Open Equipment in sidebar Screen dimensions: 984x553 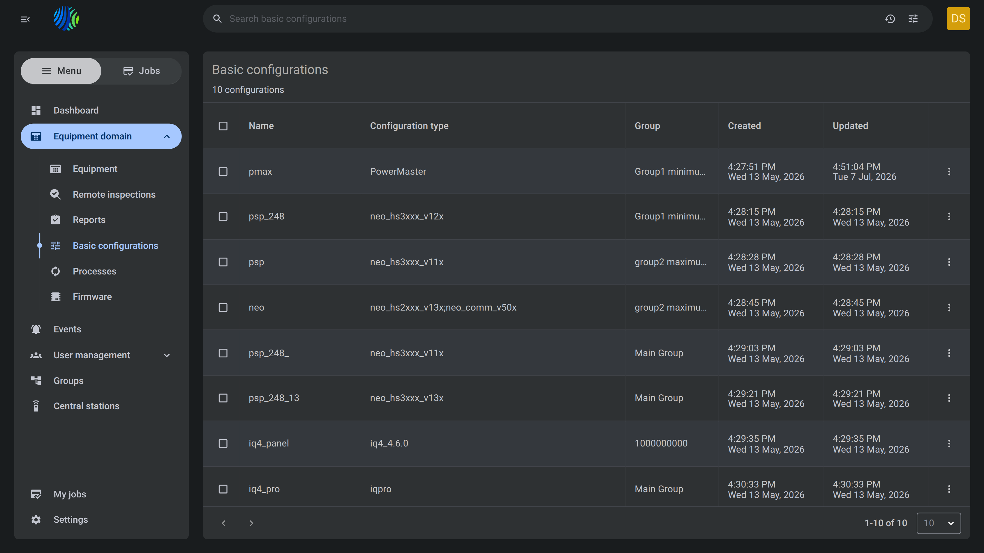pos(95,169)
